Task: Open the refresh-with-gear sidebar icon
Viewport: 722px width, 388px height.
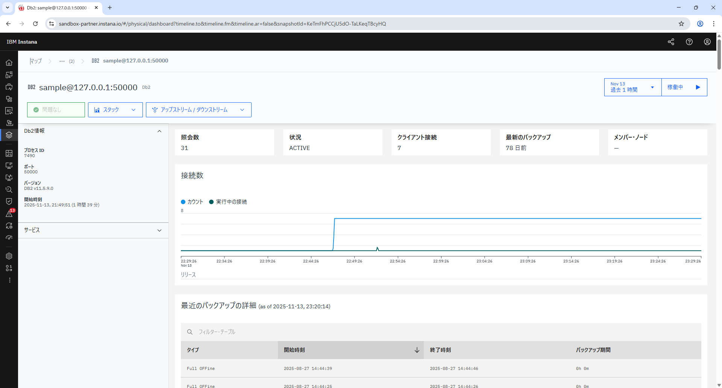Action: [9, 226]
